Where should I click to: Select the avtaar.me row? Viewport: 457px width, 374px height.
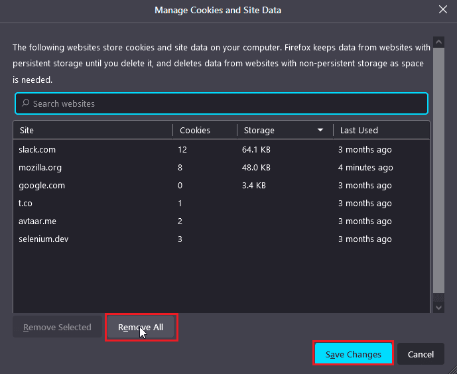click(x=222, y=221)
